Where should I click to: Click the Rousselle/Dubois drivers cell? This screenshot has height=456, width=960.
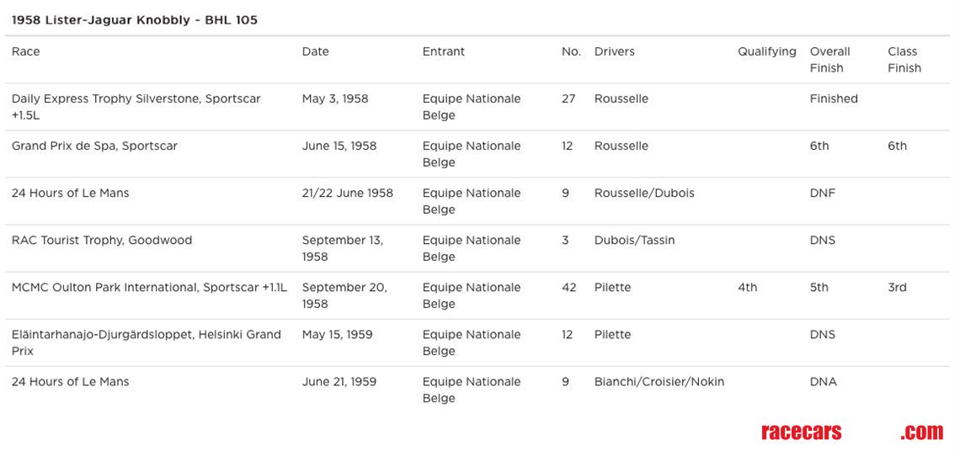click(x=644, y=193)
